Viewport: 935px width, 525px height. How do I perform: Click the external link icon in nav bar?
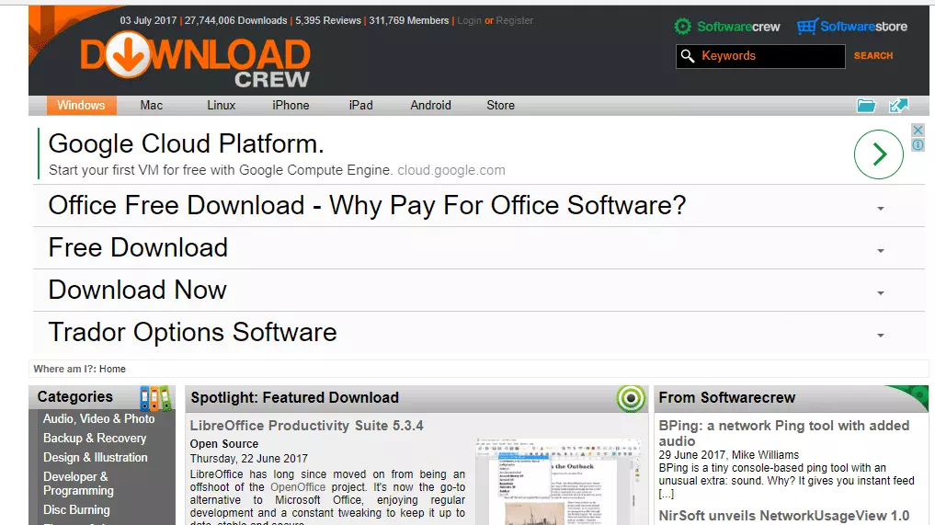click(898, 106)
